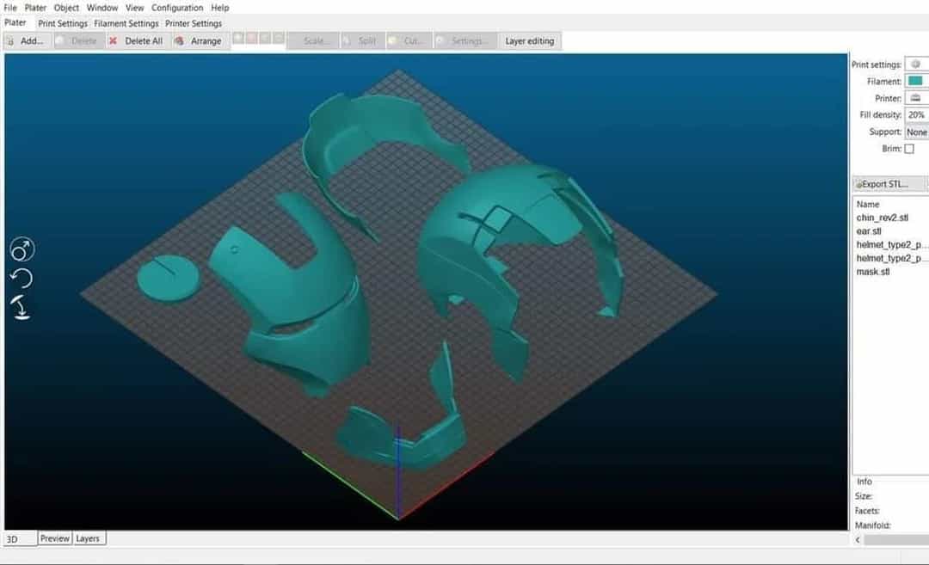Click the Cut... toolbar button

409,41
